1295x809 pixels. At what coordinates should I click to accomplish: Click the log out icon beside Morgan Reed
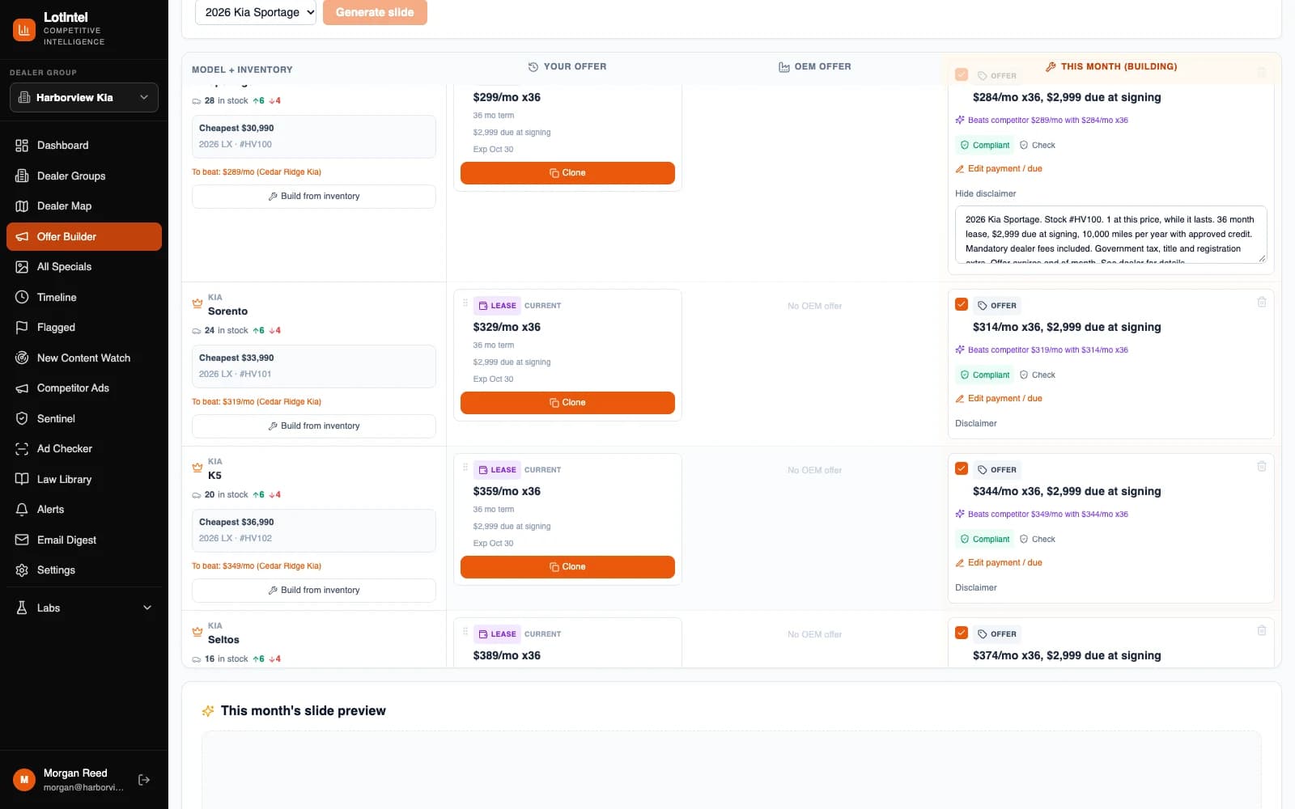(x=144, y=780)
